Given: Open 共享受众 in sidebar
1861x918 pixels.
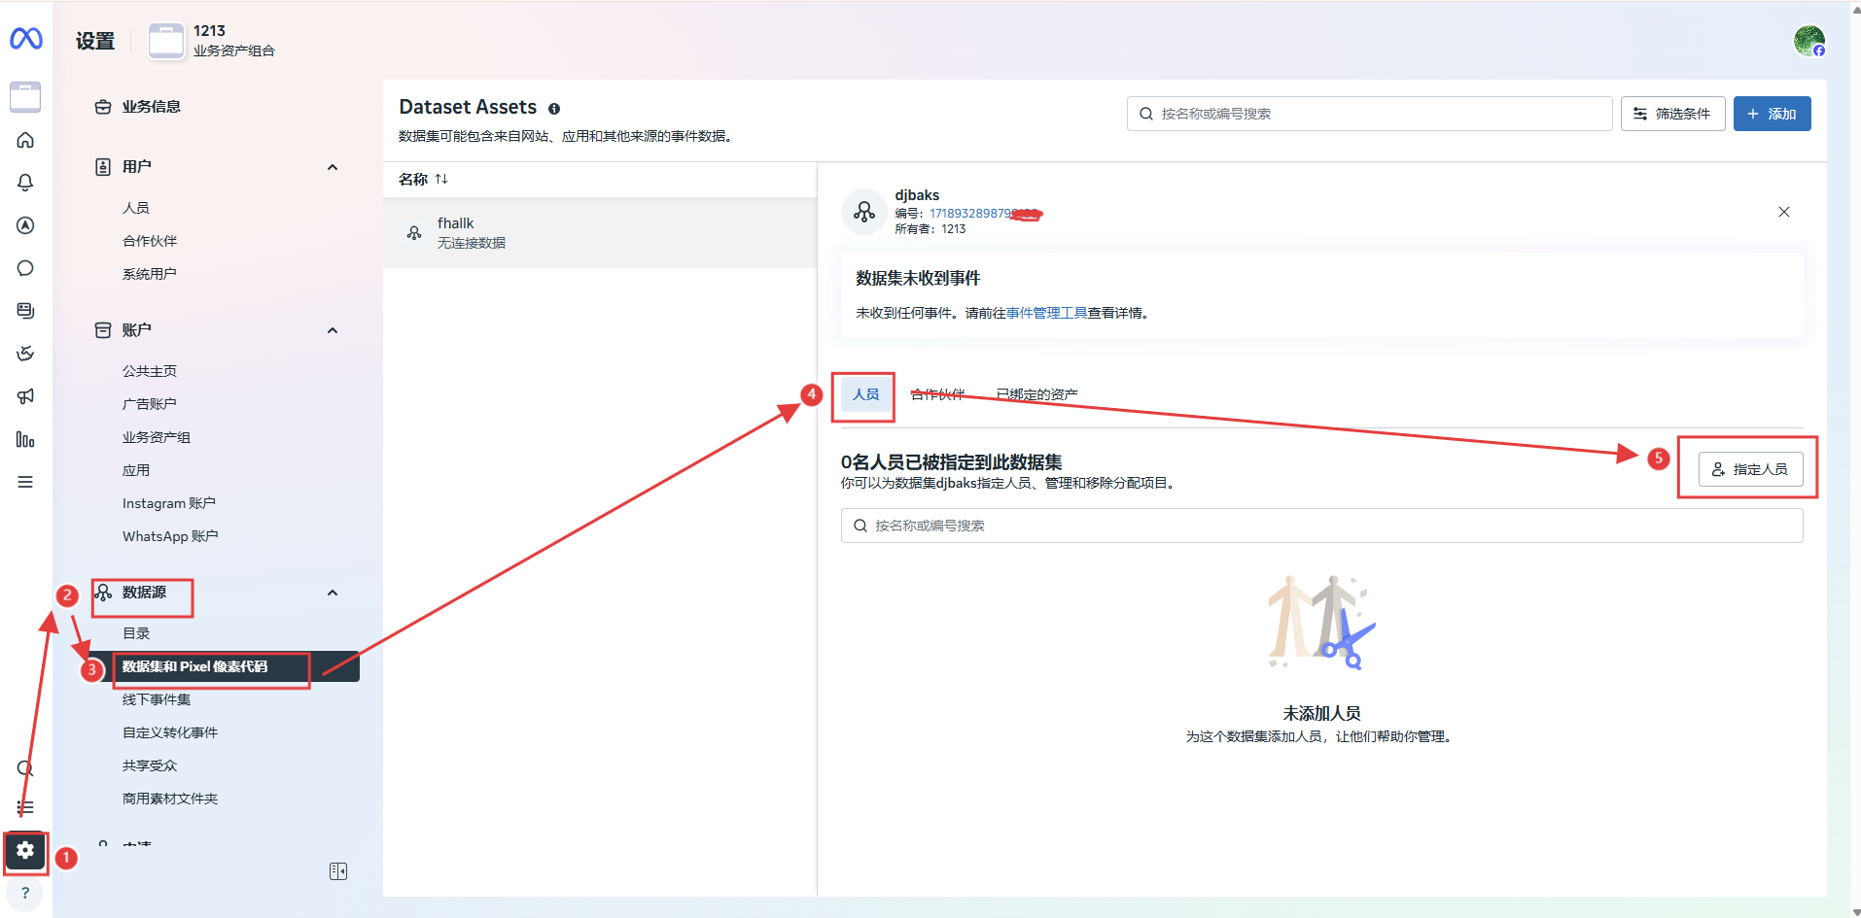Looking at the screenshot, I should (150, 765).
